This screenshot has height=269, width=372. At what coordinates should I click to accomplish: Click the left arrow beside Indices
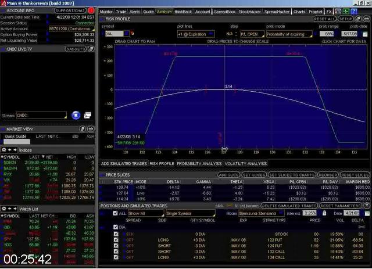pyautogui.click(x=10, y=150)
